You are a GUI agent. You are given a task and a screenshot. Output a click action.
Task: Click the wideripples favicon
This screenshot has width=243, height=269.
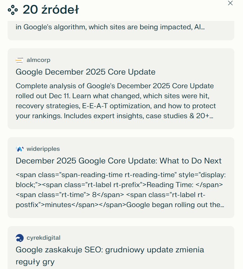[x=19, y=149]
